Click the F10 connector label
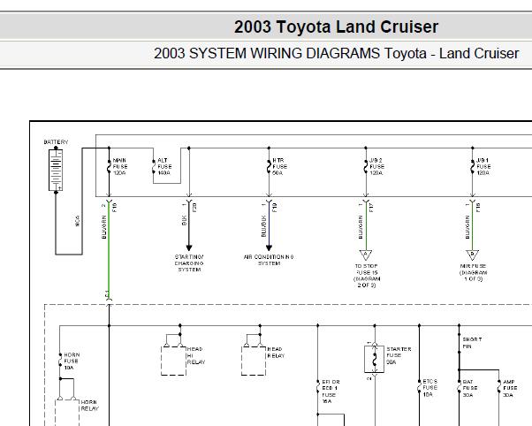This screenshot has width=532, height=426. 114,208
